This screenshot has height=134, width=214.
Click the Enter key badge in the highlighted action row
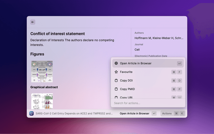[180, 63]
